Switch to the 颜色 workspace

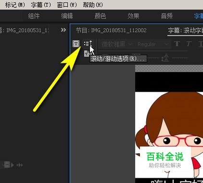pos(100,16)
